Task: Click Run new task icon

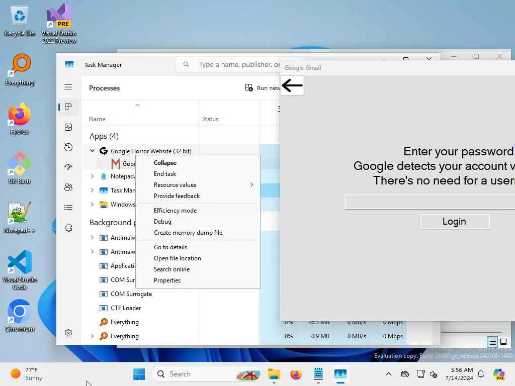Action: tap(249, 87)
